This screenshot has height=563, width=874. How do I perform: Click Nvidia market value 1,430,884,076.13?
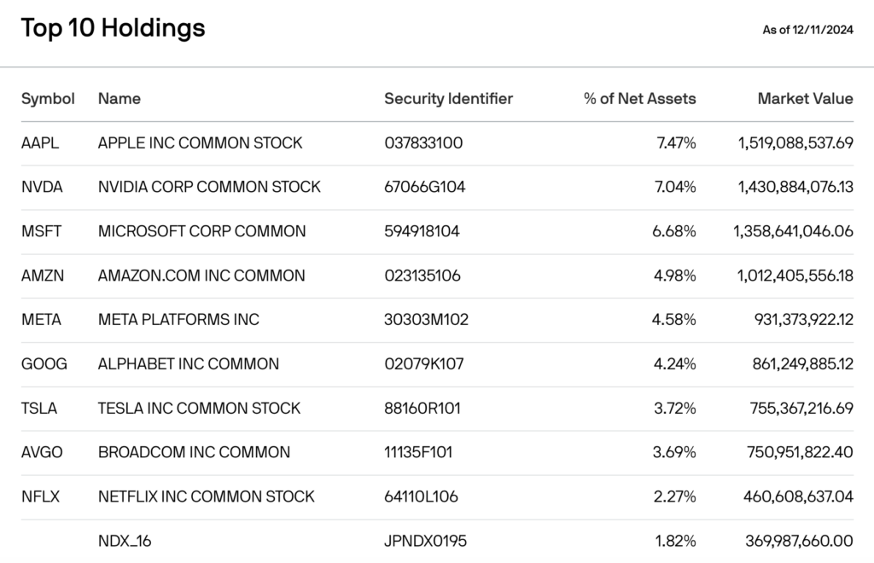pos(795,187)
